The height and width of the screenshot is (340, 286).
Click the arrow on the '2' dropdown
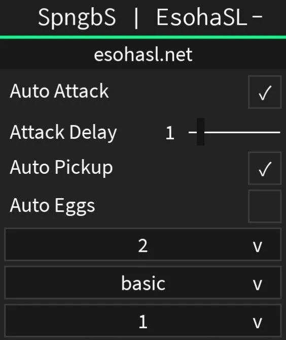pos(258,247)
